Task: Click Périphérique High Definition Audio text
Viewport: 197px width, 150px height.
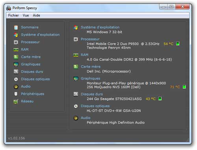Action: click(115, 122)
